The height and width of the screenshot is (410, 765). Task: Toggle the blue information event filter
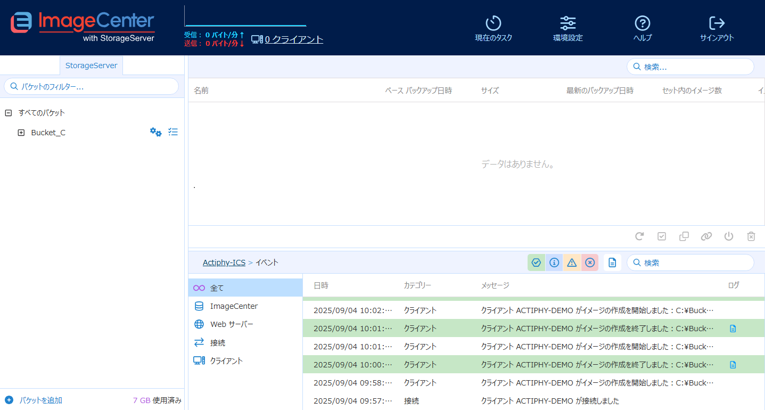[x=554, y=263]
